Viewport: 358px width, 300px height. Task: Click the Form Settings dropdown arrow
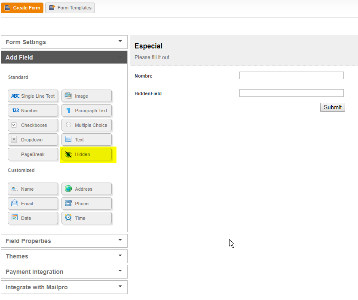[120, 41]
